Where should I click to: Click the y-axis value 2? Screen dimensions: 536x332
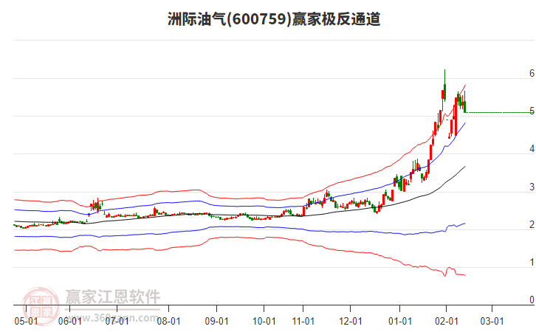532,224
